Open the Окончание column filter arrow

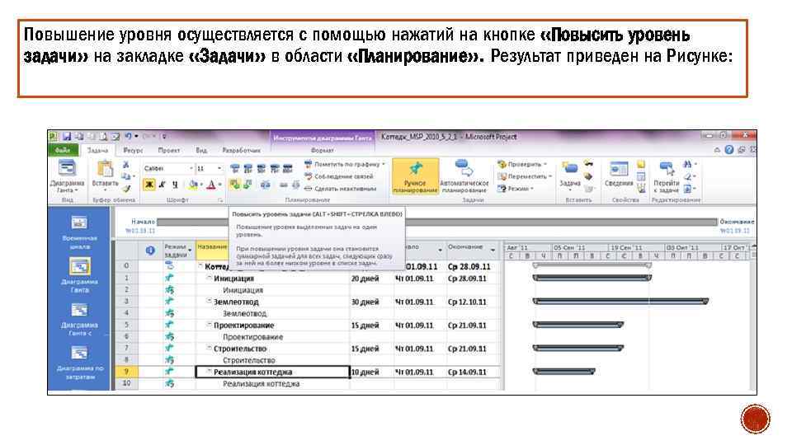[493, 251]
